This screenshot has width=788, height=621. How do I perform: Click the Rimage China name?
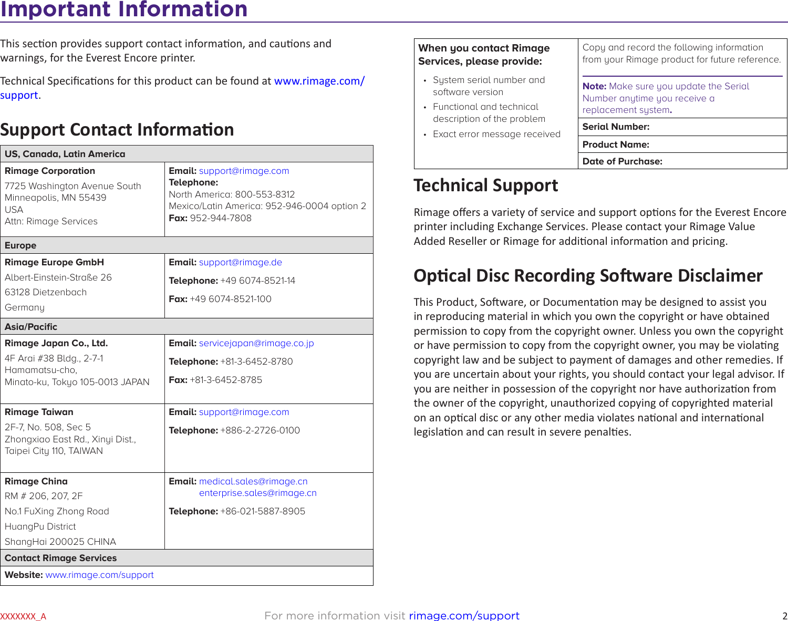point(36,481)
